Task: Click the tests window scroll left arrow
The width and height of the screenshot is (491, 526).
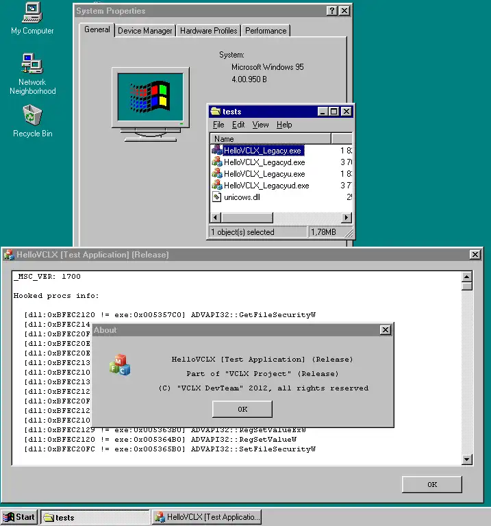Action: click(215, 218)
